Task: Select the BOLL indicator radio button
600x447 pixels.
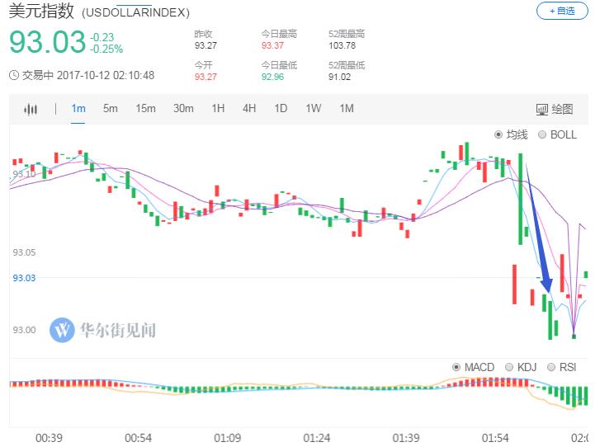Action: (x=542, y=134)
